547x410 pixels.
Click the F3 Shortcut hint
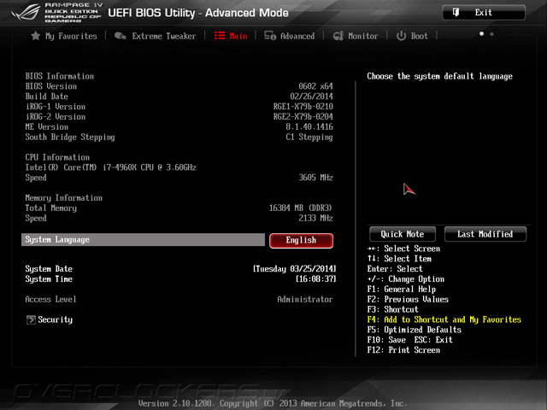point(392,309)
